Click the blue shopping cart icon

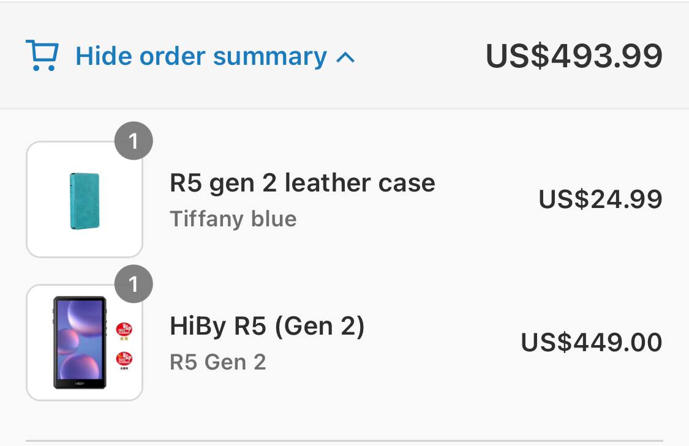42,55
